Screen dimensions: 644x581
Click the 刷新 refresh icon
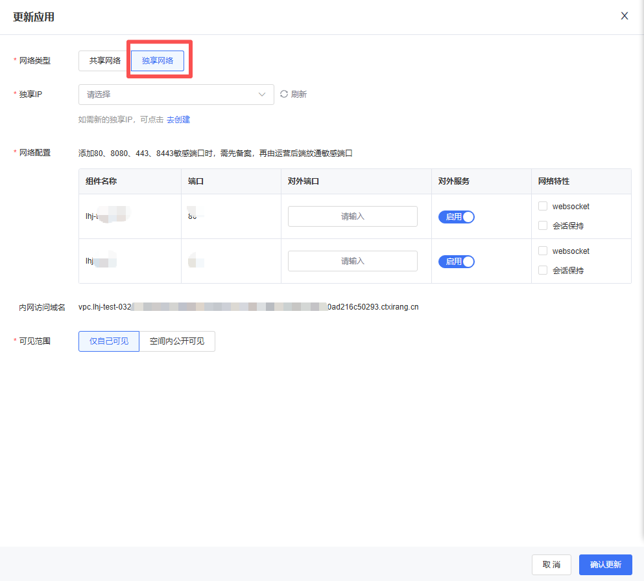pos(284,94)
